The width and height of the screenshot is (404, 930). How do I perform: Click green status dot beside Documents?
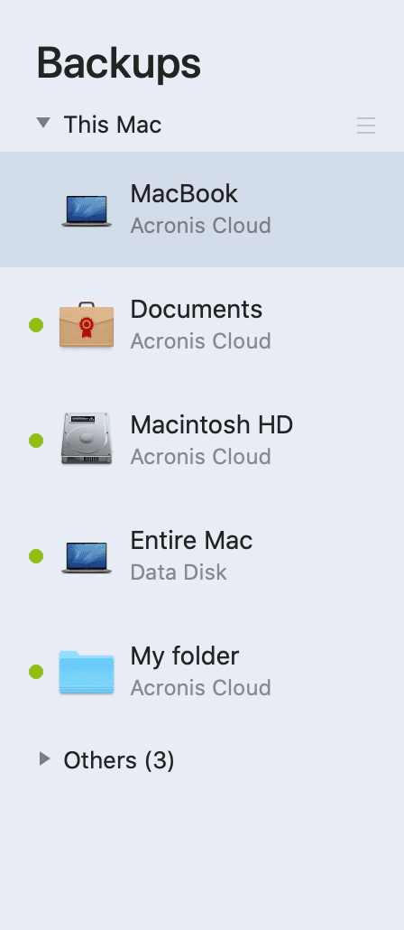point(36,325)
